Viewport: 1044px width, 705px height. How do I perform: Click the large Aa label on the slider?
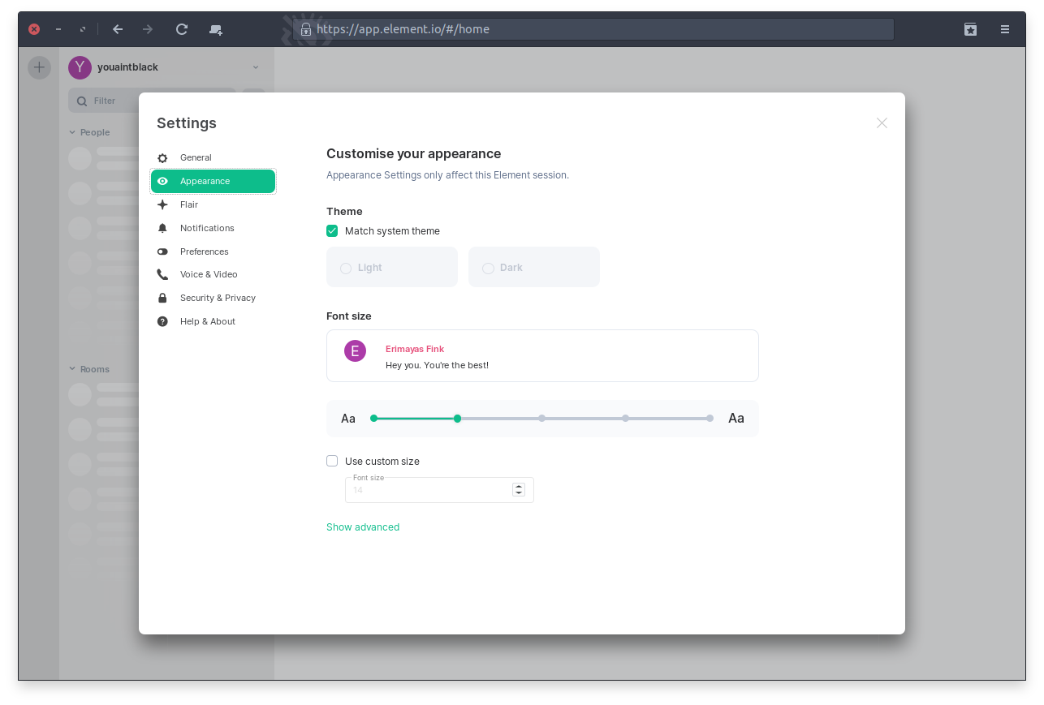tap(736, 419)
